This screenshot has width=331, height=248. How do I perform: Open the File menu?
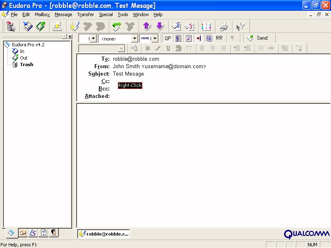point(14,14)
